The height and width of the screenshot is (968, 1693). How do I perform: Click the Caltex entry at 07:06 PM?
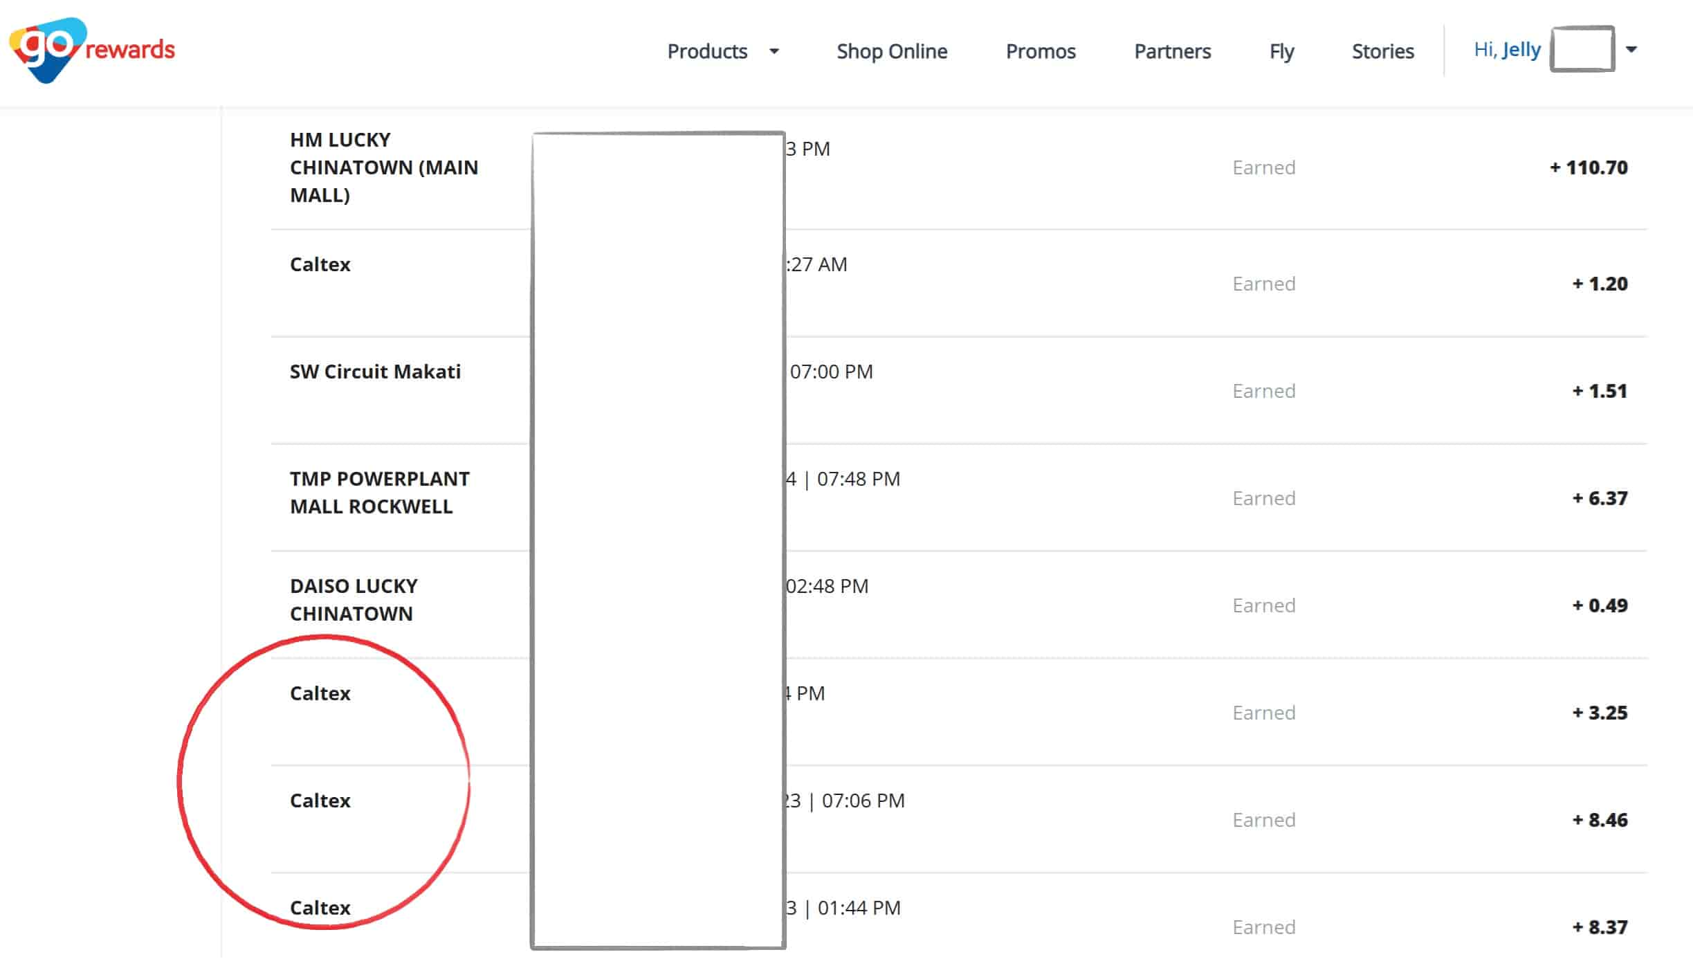click(x=320, y=801)
